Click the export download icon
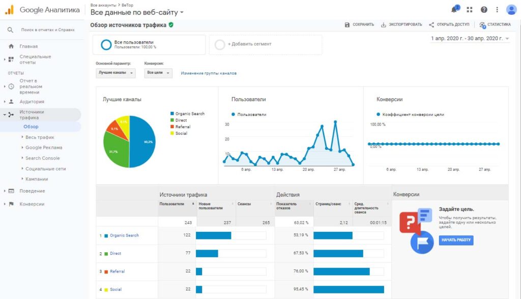The width and height of the screenshot is (521, 299). tap(384, 24)
